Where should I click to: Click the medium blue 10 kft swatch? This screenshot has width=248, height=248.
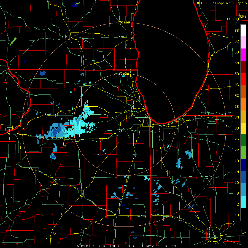[243, 177]
